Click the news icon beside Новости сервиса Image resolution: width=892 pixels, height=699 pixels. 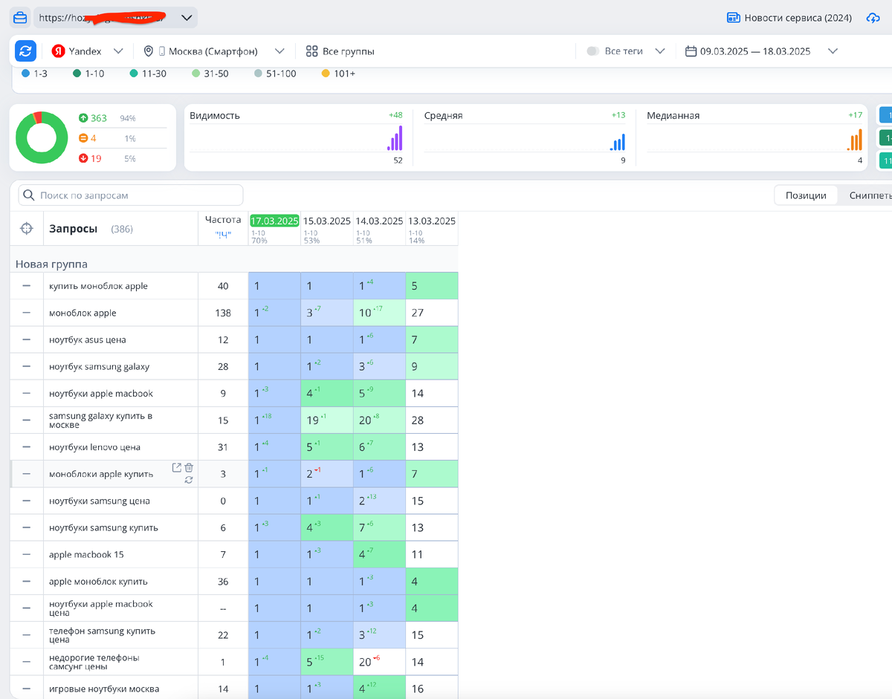733,18
